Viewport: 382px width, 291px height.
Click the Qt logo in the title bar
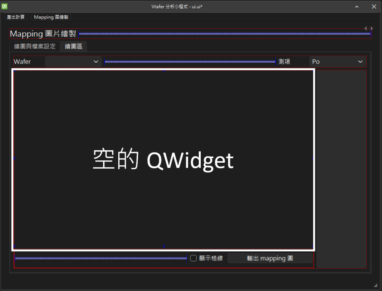[x=4, y=6]
